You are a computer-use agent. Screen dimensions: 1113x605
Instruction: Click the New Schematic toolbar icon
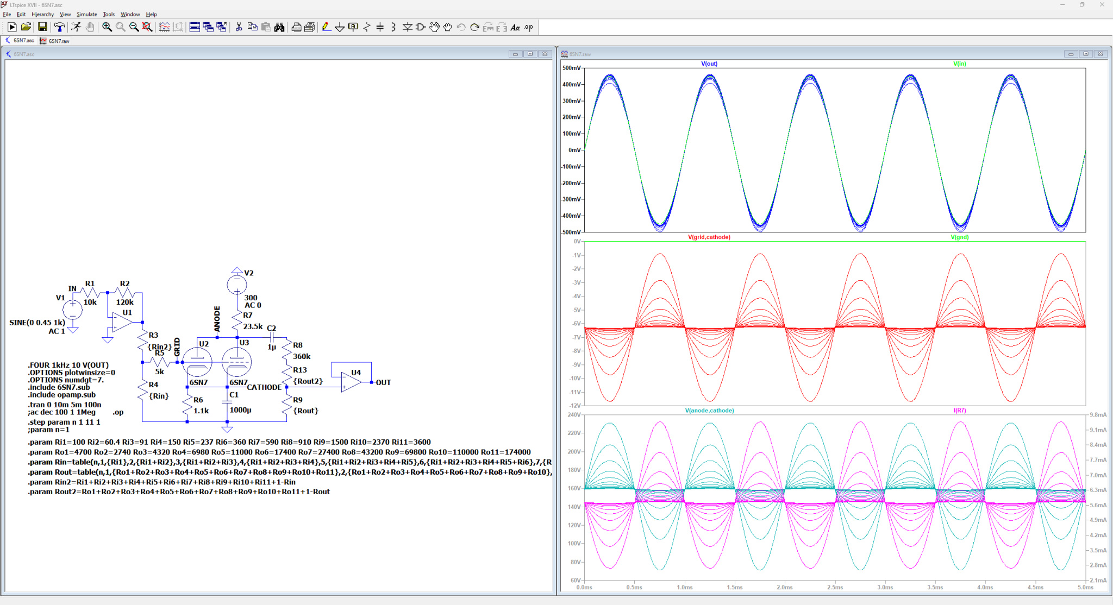(12, 27)
